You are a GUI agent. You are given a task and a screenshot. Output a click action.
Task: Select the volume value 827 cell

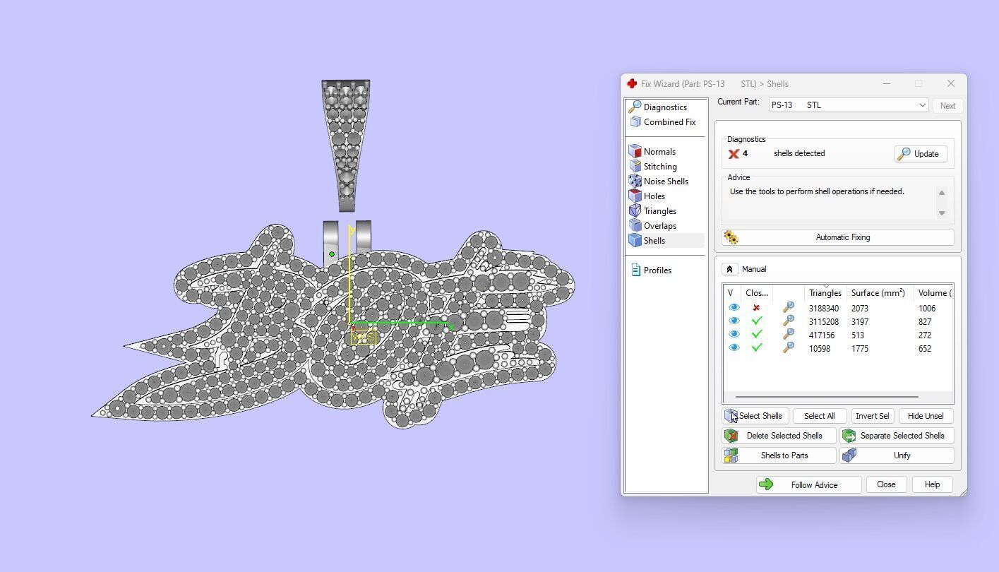pyautogui.click(x=925, y=322)
